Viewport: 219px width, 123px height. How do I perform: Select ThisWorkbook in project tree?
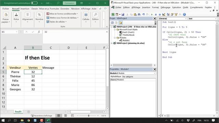tap(128, 35)
